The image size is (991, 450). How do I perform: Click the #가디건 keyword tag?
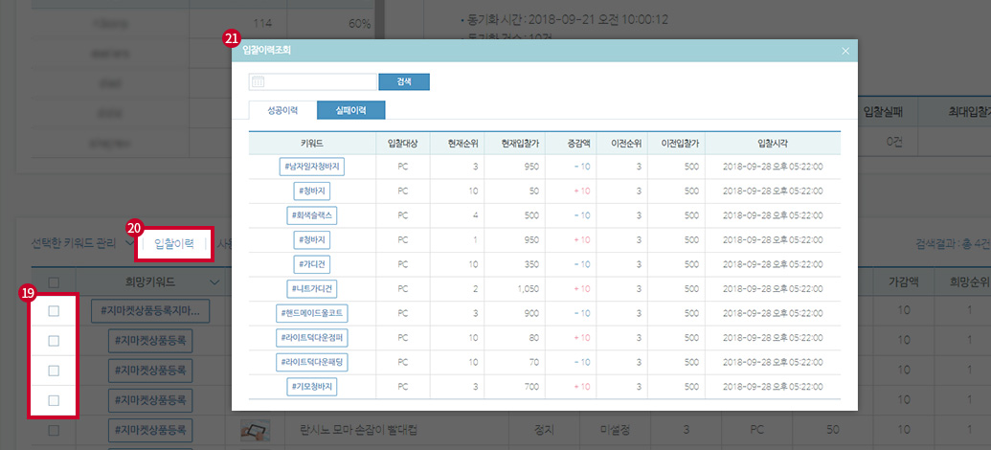[x=312, y=264]
